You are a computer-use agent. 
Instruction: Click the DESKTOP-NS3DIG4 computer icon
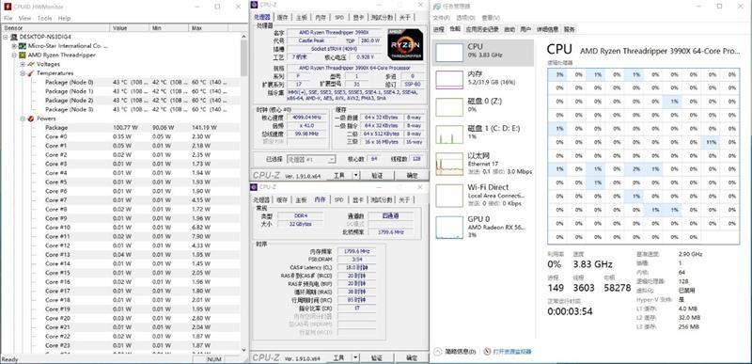tap(13, 37)
